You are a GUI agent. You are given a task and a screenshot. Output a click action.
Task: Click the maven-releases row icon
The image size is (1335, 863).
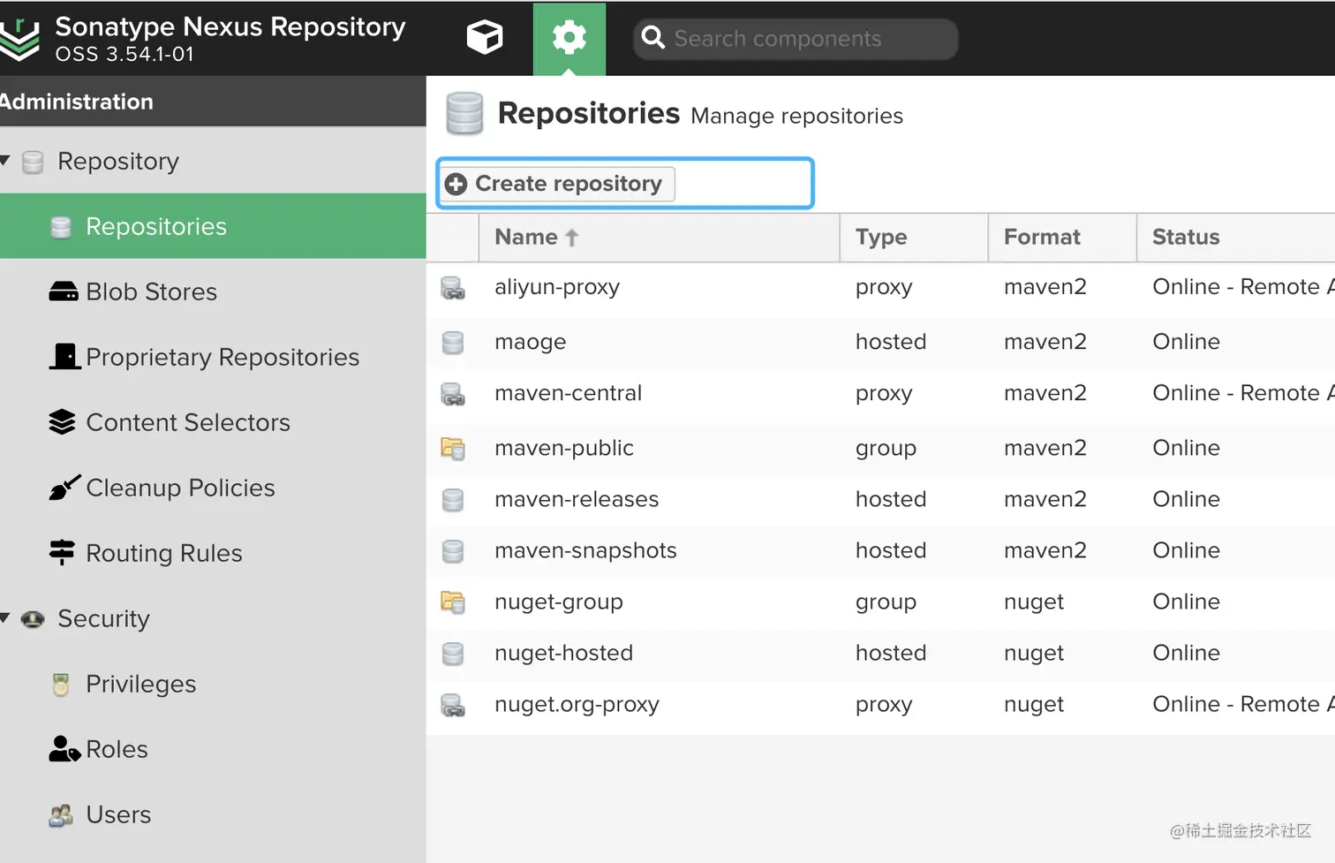click(x=453, y=500)
